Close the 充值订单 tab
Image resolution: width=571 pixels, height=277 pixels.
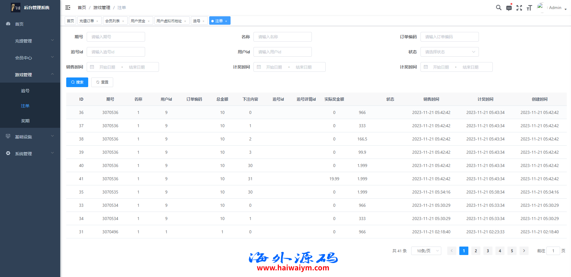click(x=97, y=21)
